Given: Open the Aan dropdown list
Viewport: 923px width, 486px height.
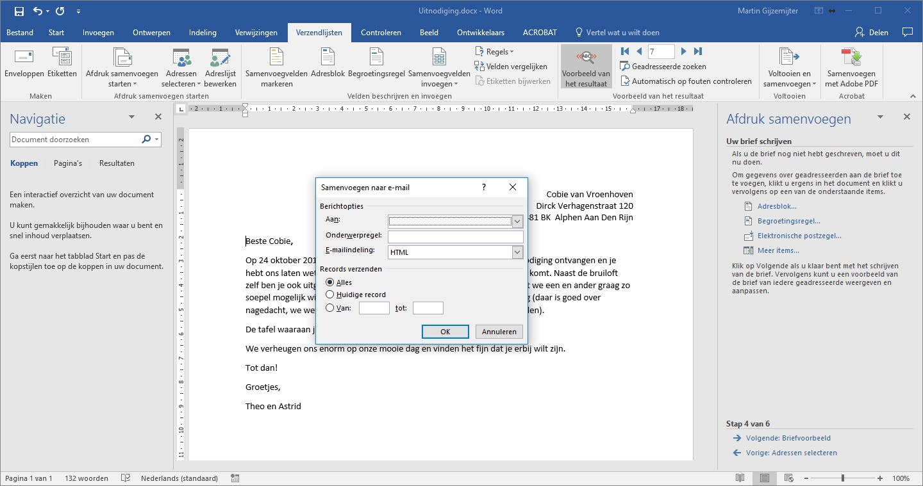Looking at the screenshot, I should 518,222.
